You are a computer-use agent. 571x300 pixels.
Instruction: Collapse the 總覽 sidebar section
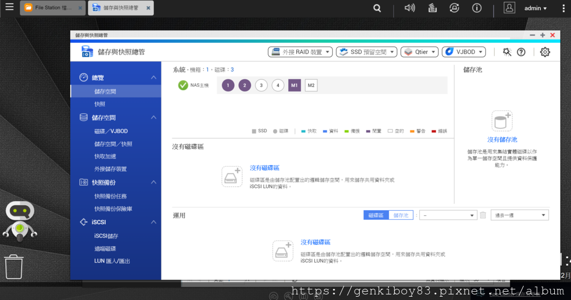(154, 78)
